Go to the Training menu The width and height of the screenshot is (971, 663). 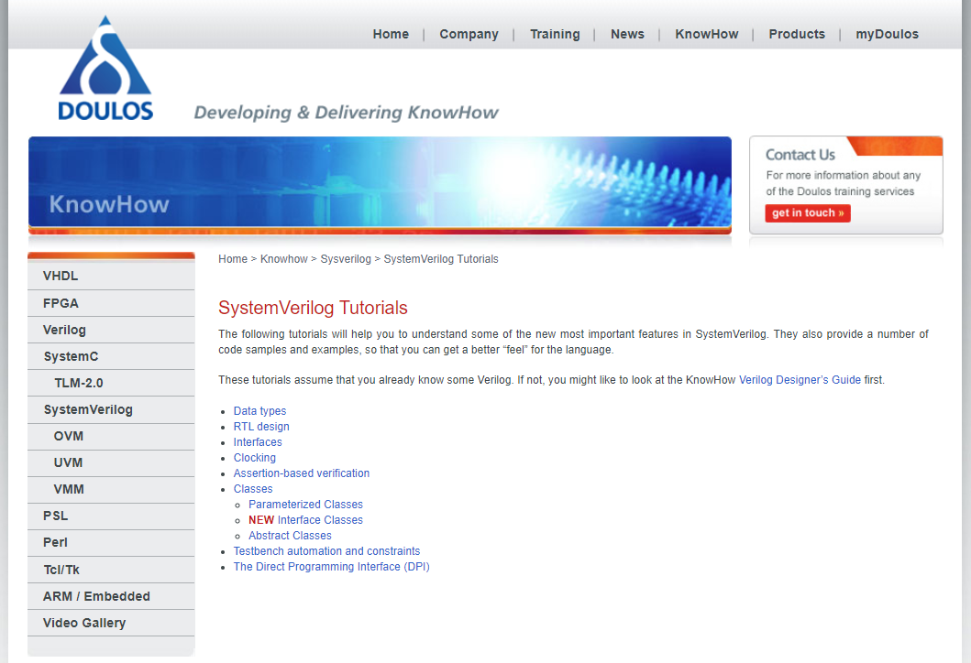click(555, 34)
